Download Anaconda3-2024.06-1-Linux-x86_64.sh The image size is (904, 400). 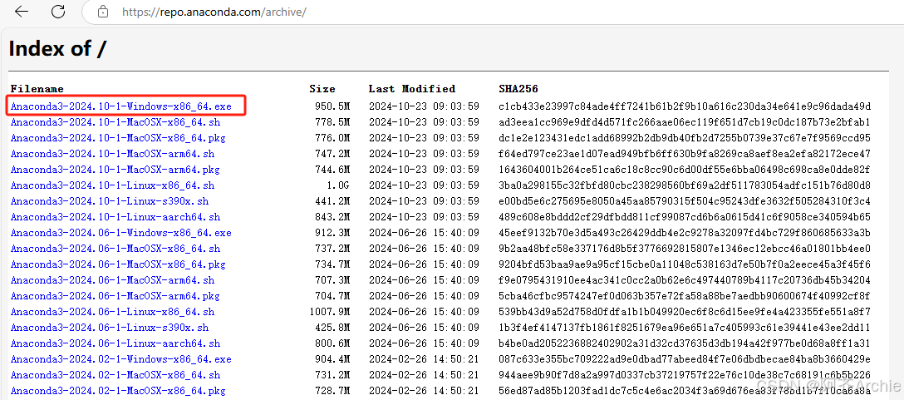pyautogui.click(x=112, y=312)
